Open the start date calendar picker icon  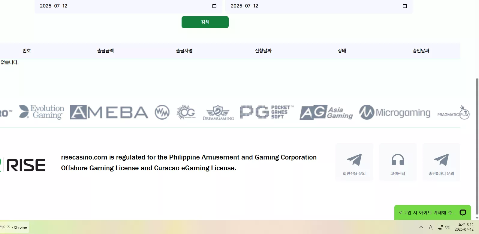click(214, 6)
